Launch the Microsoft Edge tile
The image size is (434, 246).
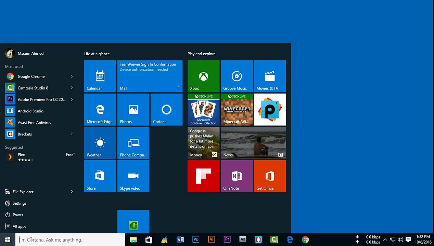click(100, 109)
